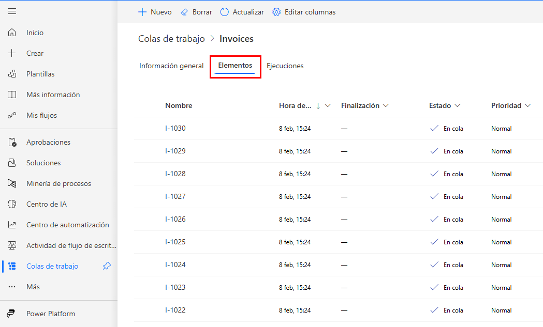The height and width of the screenshot is (327, 543).
Task: Select the Elementos tab
Action: click(235, 66)
